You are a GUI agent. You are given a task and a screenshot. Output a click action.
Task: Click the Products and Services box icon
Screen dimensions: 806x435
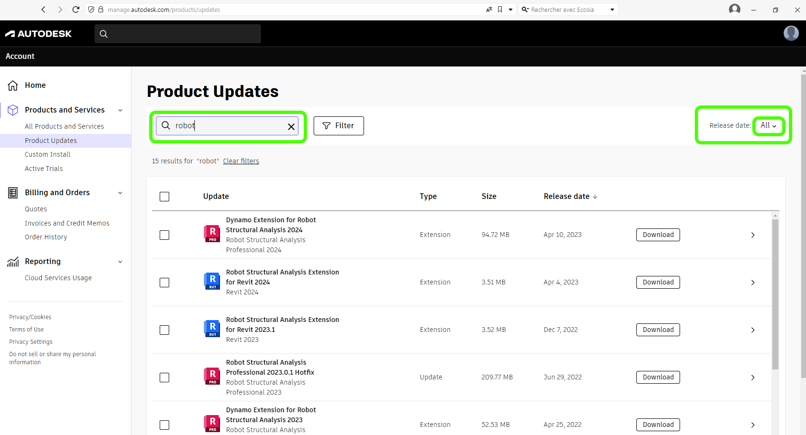click(13, 110)
